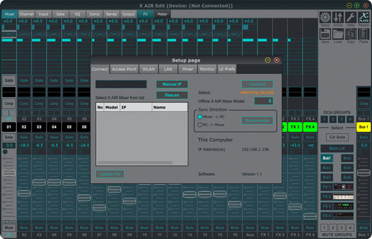The width and height of the screenshot is (372, 239).
Task: Click the Load folder icon
Action: 338,34
